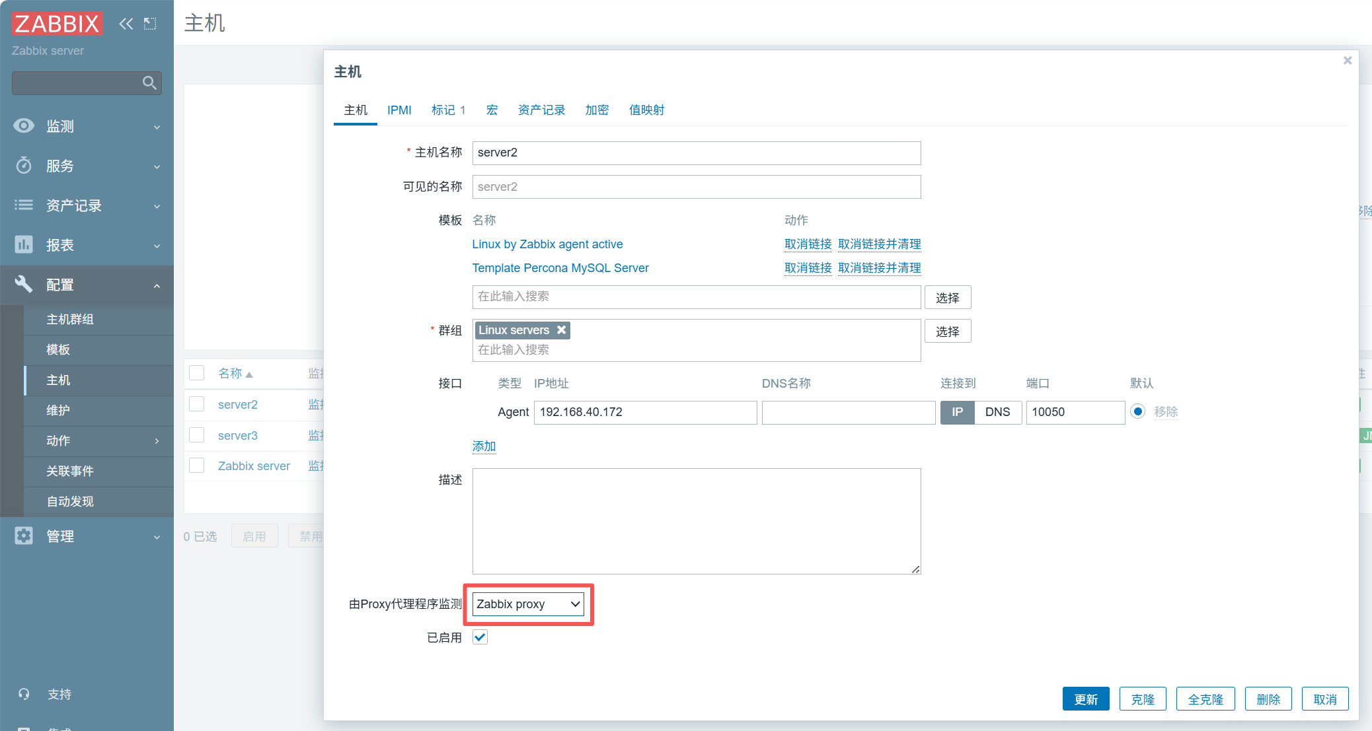This screenshot has width=1372, height=731.
Task: Open Template Percona MySQL Server link
Action: pyautogui.click(x=560, y=268)
